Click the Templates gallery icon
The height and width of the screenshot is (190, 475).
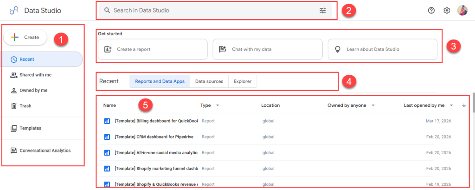13,128
